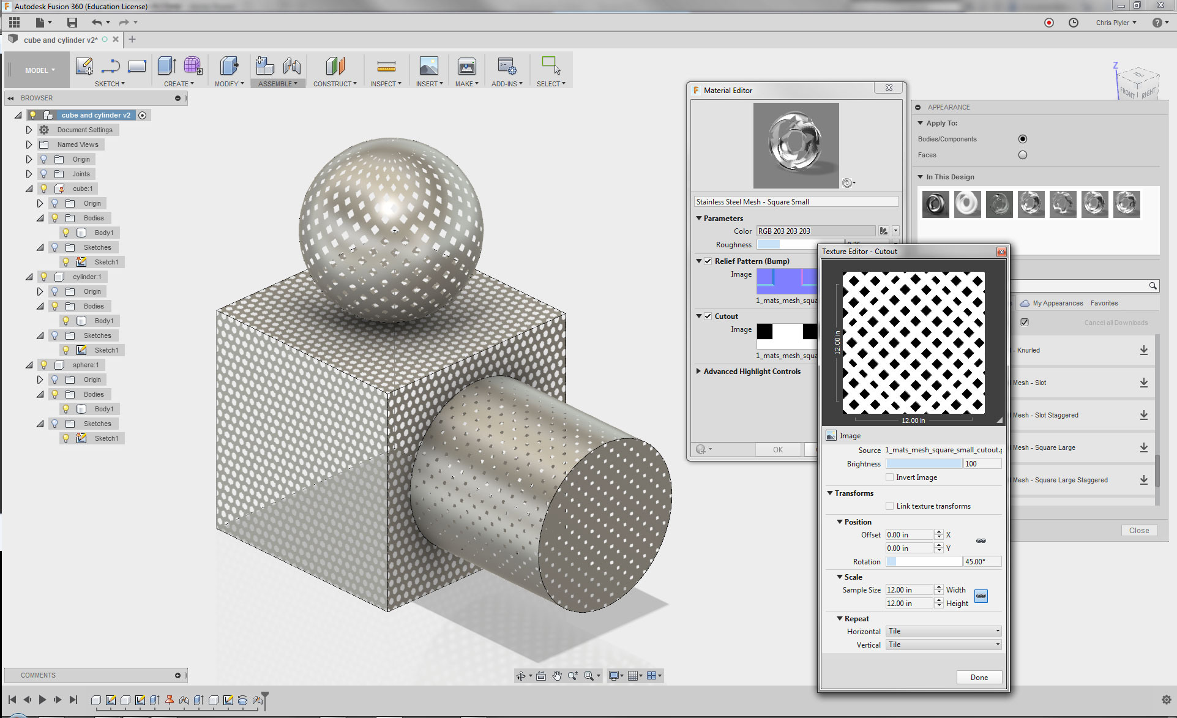Open the CONSTRUCT menu

click(334, 84)
